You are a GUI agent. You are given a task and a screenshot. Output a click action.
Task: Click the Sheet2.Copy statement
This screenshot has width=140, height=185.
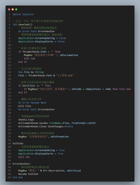(x=26, y=120)
